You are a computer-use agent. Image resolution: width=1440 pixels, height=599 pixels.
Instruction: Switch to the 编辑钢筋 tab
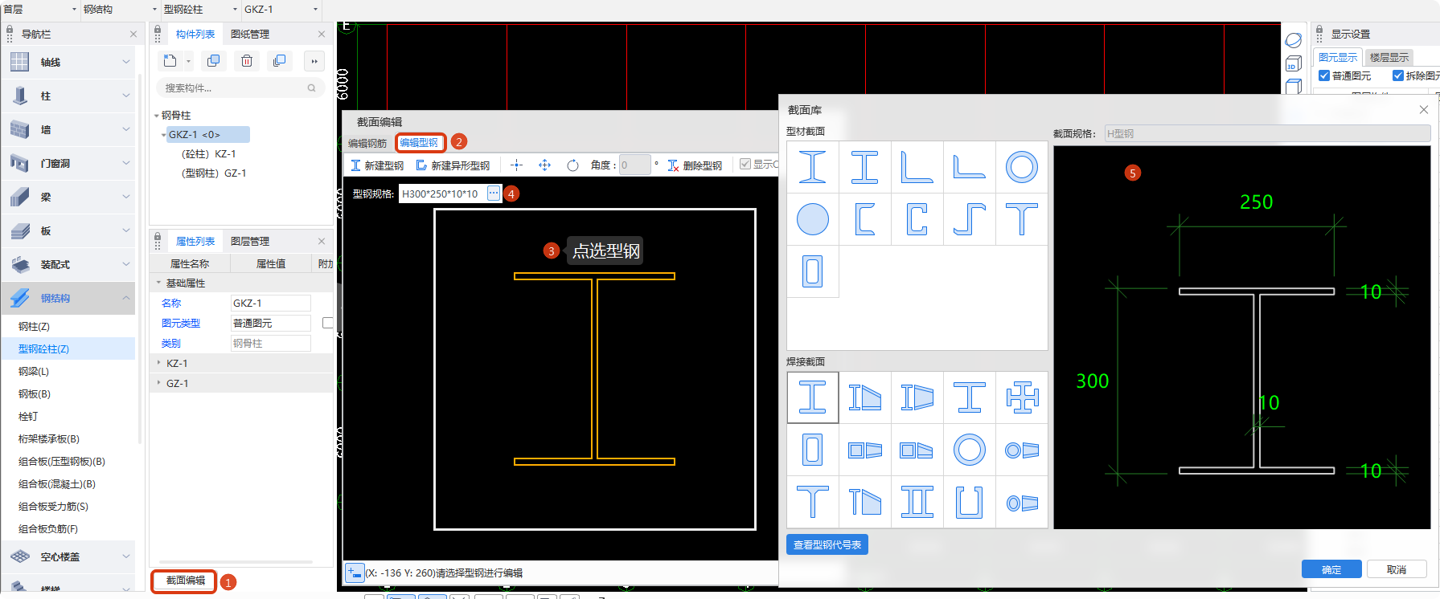point(367,143)
